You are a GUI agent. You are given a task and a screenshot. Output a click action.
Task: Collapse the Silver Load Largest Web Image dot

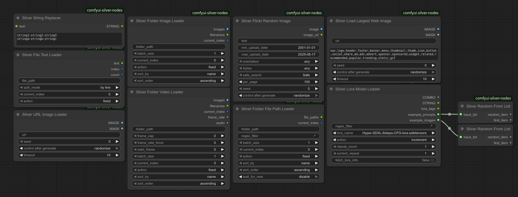(x=331, y=21)
